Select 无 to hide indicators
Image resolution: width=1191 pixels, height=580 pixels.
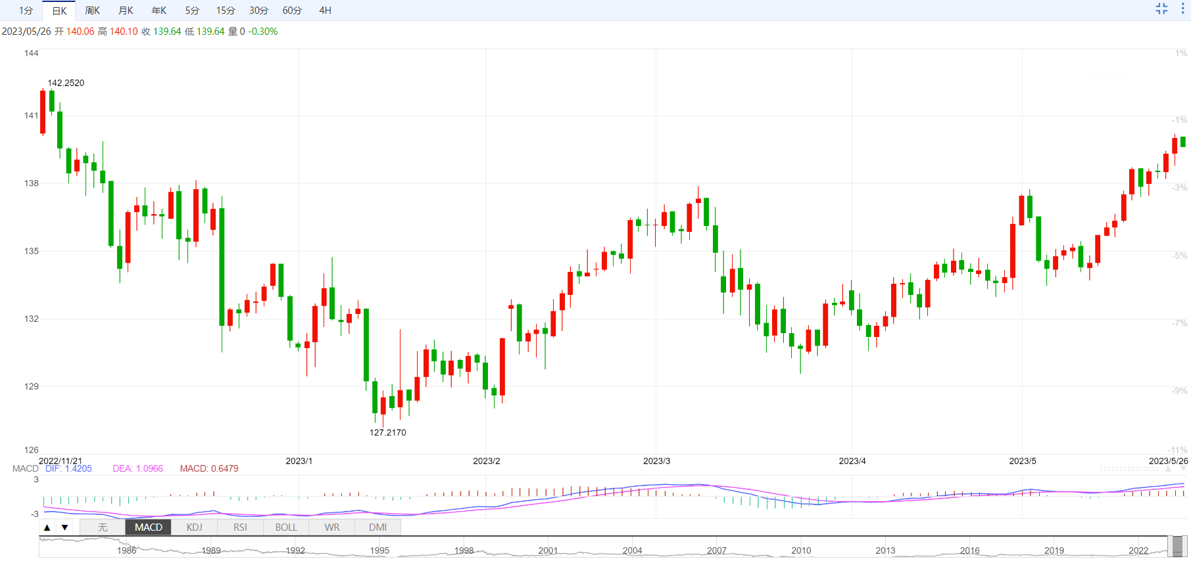tap(103, 527)
